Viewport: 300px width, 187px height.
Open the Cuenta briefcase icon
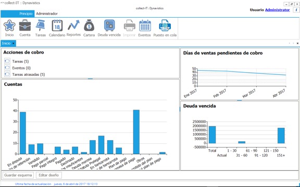pyautogui.click(x=25, y=25)
